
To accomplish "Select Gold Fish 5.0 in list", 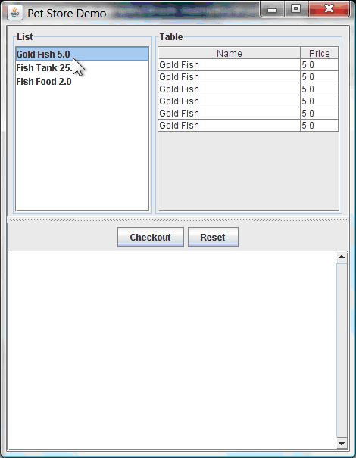I will tap(82, 54).
